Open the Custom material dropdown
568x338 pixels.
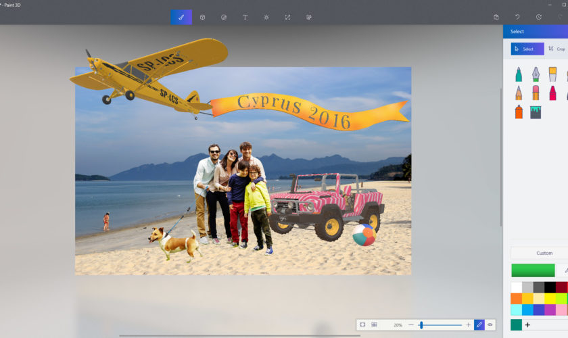point(544,253)
